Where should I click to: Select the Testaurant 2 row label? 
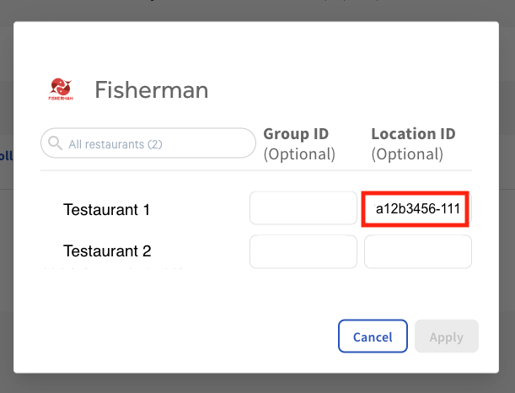(106, 251)
